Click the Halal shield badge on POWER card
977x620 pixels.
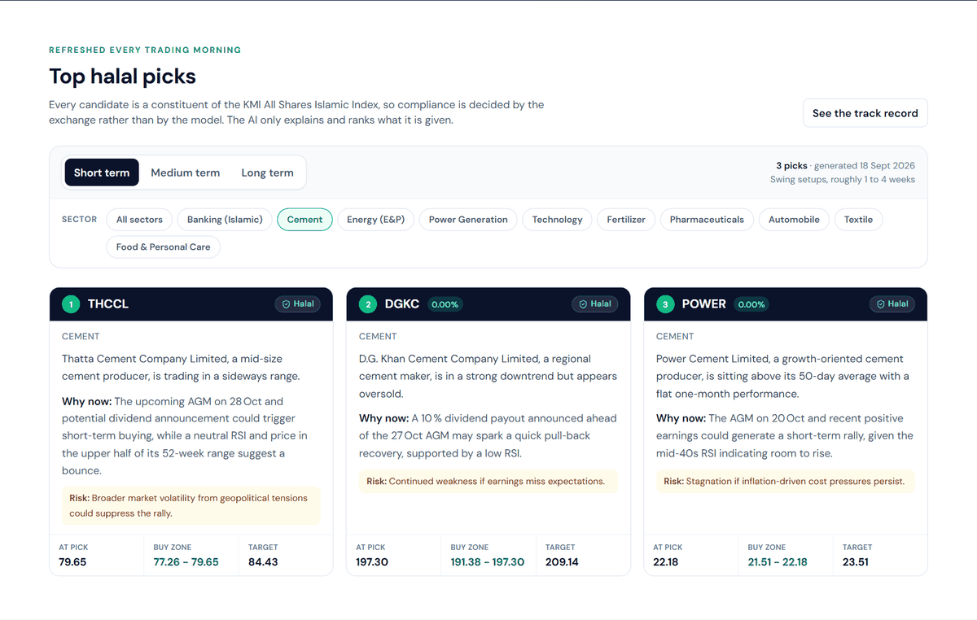point(892,303)
